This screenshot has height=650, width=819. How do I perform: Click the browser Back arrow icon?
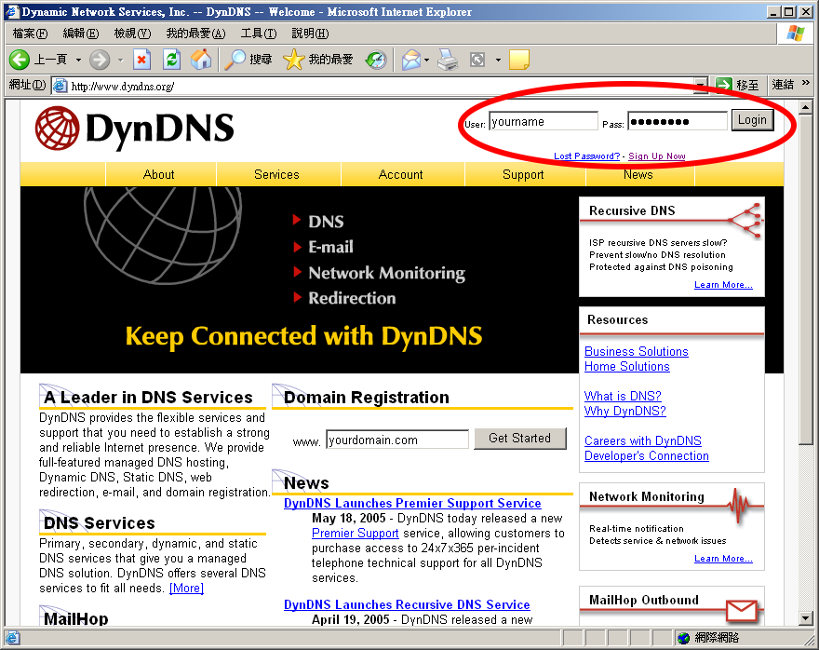(x=20, y=60)
